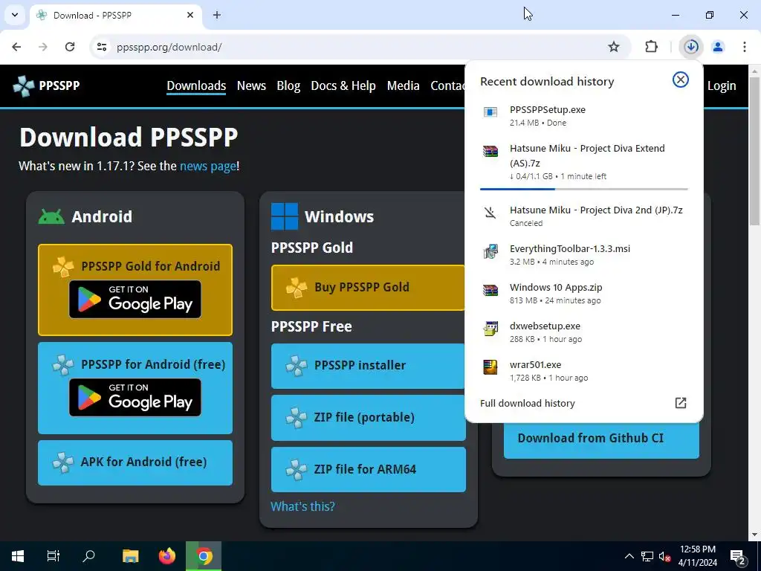The width and height of the screenshot is (761, 571).
Task: Click the Windows 10 Apps.zip archive icon
Action: pyautogui.click(x=490, y=291)
